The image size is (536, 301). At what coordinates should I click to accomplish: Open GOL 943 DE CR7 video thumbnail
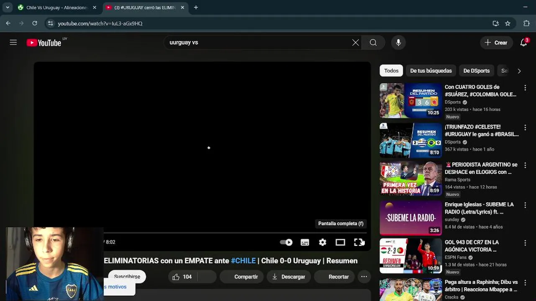(410, 256)
